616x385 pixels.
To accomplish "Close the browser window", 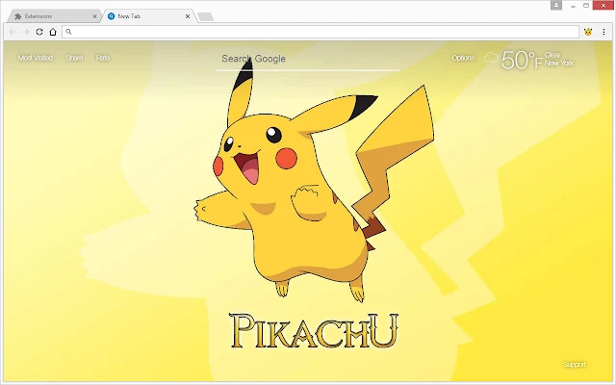I will point(603,6).
